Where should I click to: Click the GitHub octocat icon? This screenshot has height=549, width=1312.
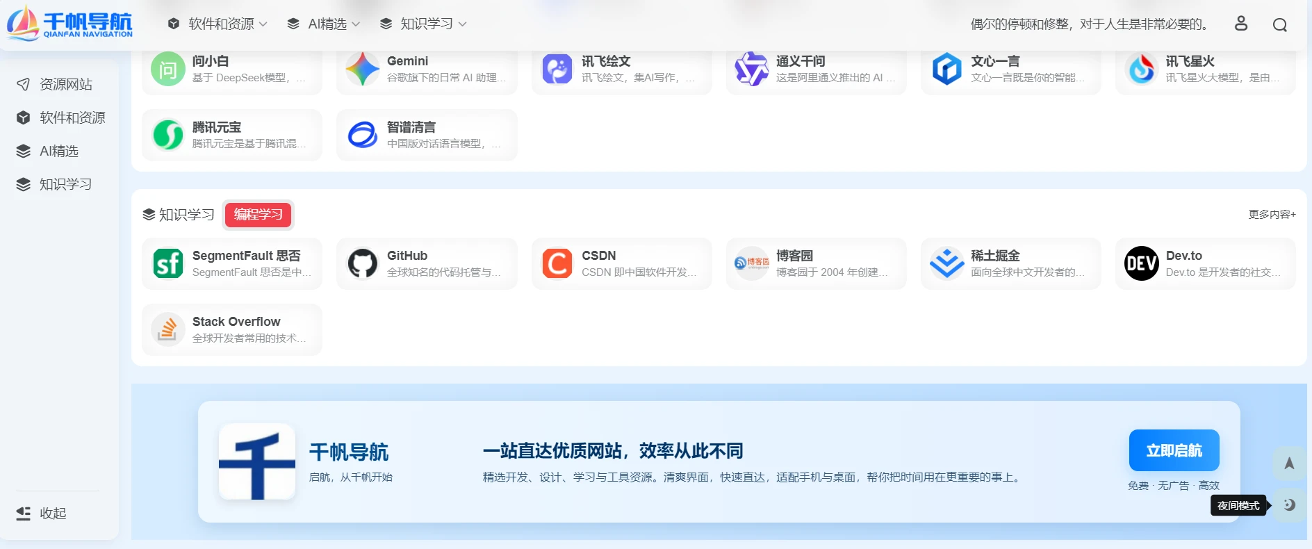[x=362, y=264]
